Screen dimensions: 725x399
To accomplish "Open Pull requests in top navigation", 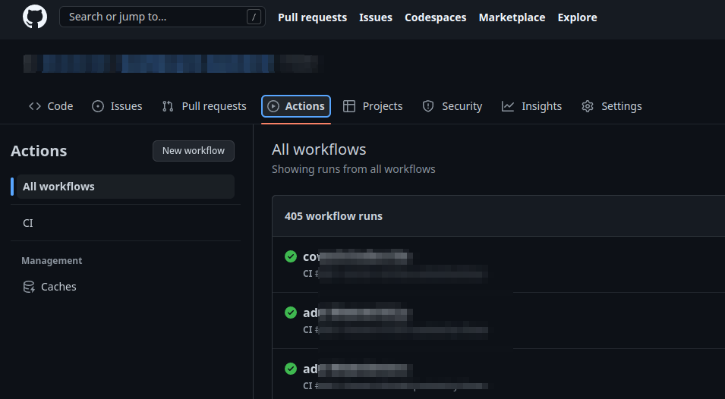I will click(312, 17).
